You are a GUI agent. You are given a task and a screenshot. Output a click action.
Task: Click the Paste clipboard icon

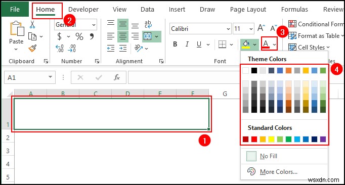tap(17, 29)
